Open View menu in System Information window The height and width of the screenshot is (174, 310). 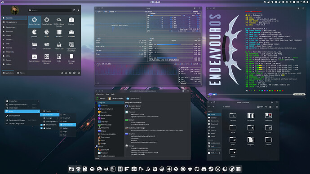pyautogui.click(x=107, y=94)
